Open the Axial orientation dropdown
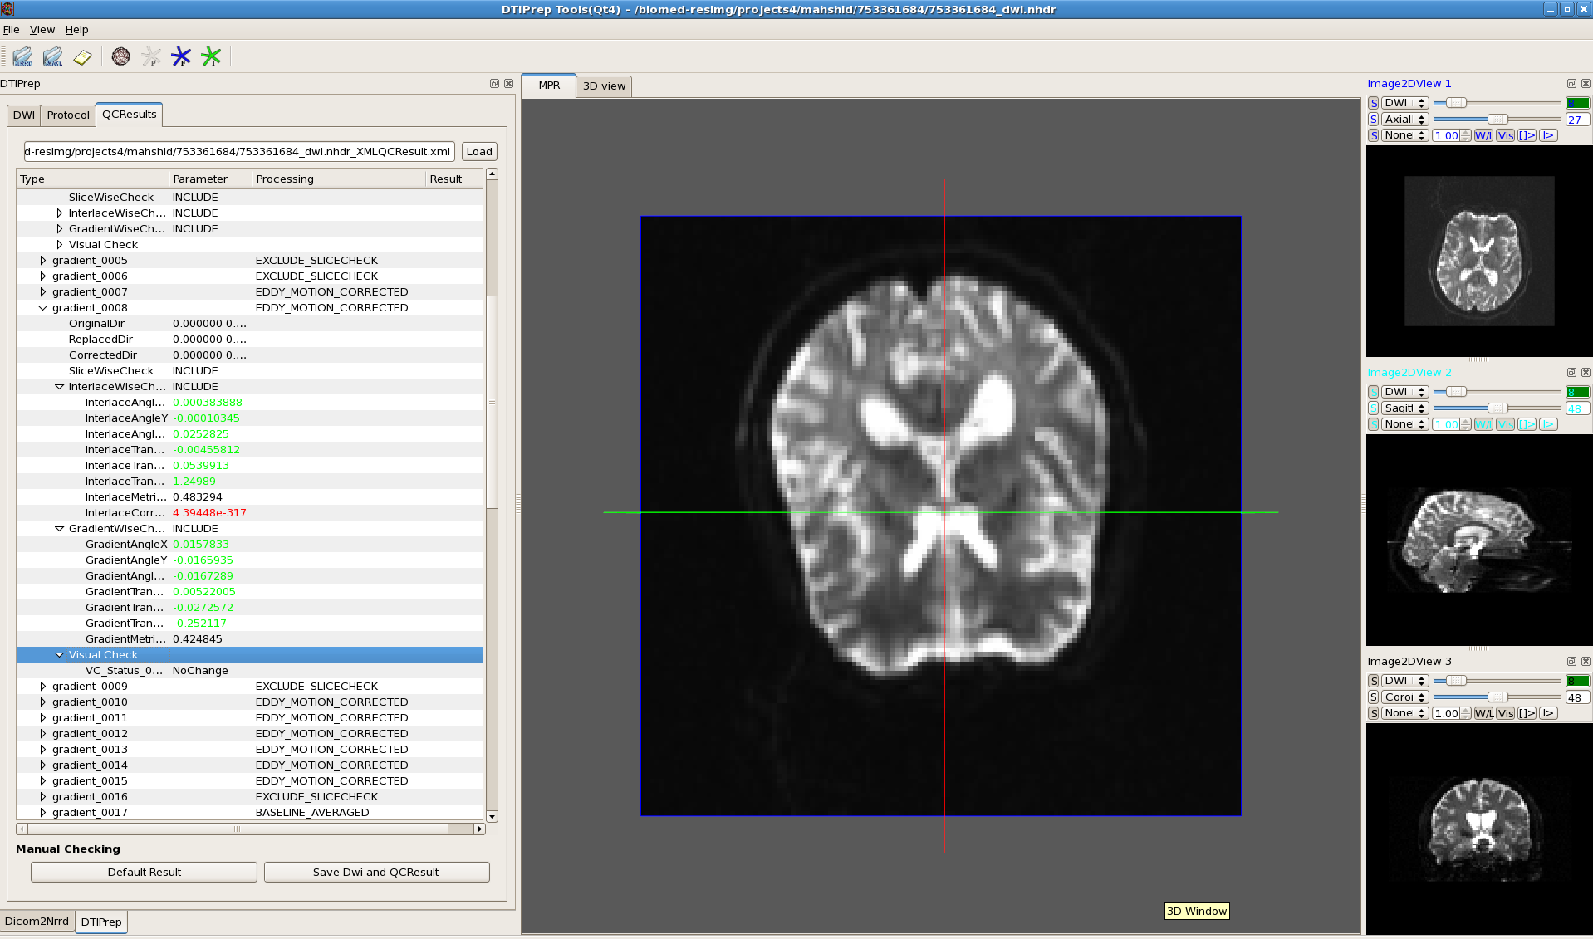1593x939 pixels. tap(1404, 120)
